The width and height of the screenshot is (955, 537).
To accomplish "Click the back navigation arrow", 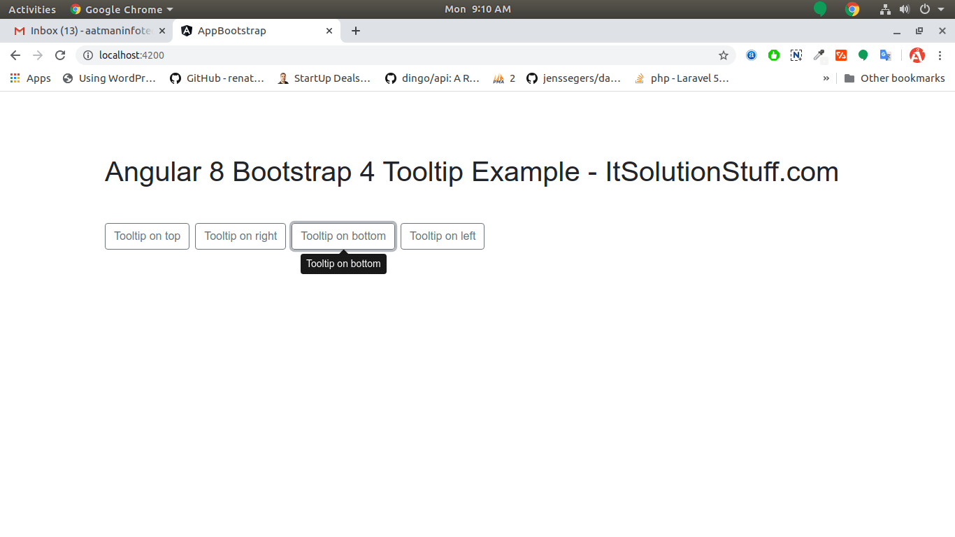I will (15, 55).
